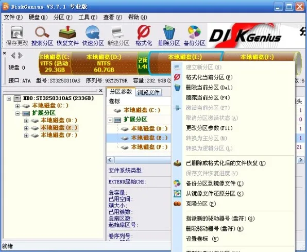Open the 分区(P) menu

(x=63, y=18)
